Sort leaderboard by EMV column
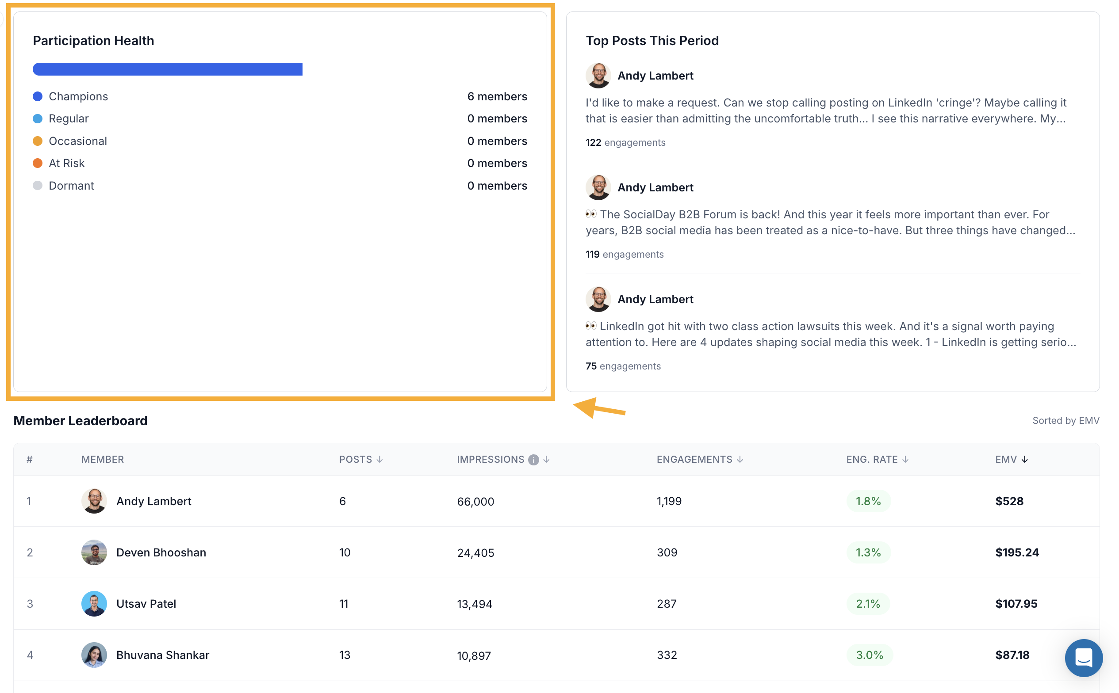 point(1012,459)
